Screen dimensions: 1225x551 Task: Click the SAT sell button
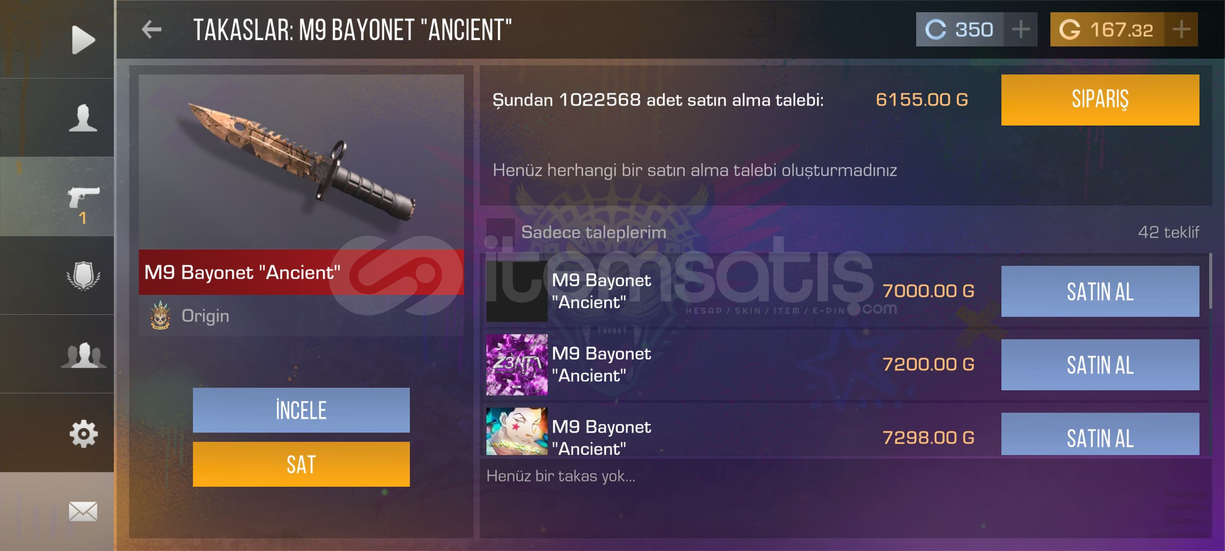point(301,464)
